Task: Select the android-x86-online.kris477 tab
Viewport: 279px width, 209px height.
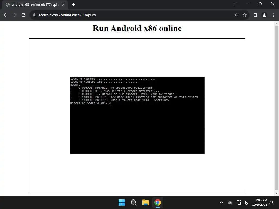Action: point(35,5)
